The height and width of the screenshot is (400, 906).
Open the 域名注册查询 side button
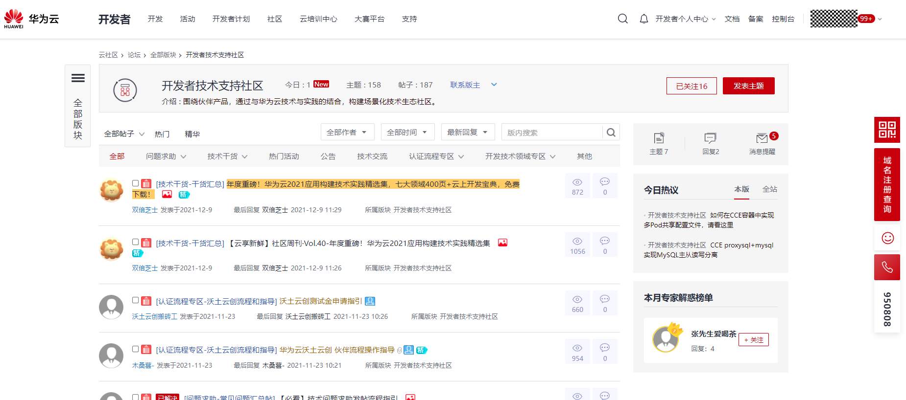click(887, 184)
